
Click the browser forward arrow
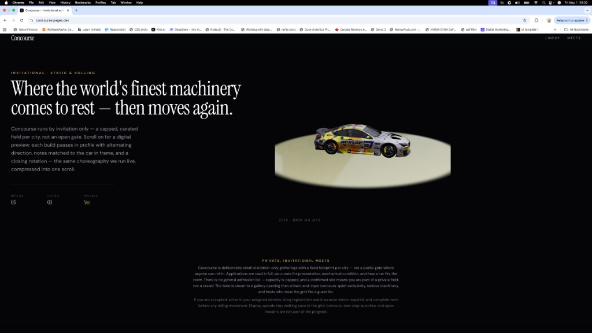click(13, 20)
